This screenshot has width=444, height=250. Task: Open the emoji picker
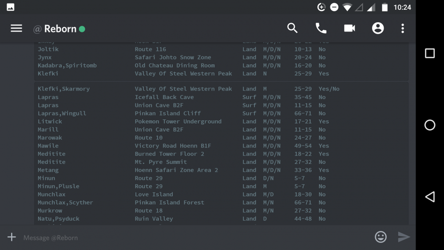381,237
